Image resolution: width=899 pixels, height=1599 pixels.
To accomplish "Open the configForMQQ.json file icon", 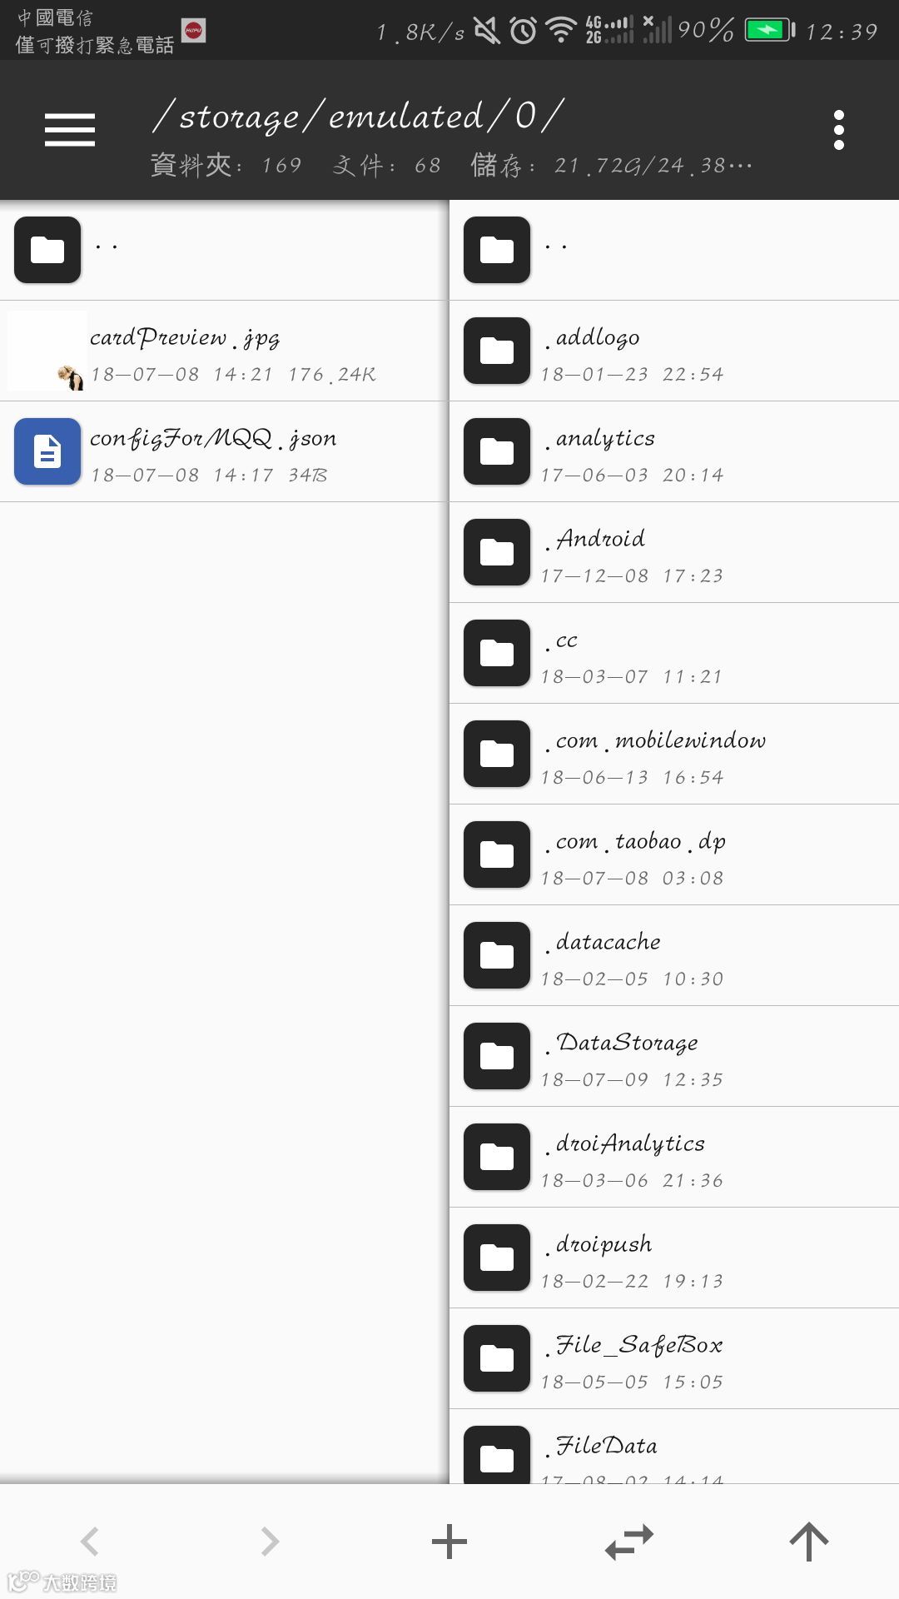I will (x=47, y=451).
